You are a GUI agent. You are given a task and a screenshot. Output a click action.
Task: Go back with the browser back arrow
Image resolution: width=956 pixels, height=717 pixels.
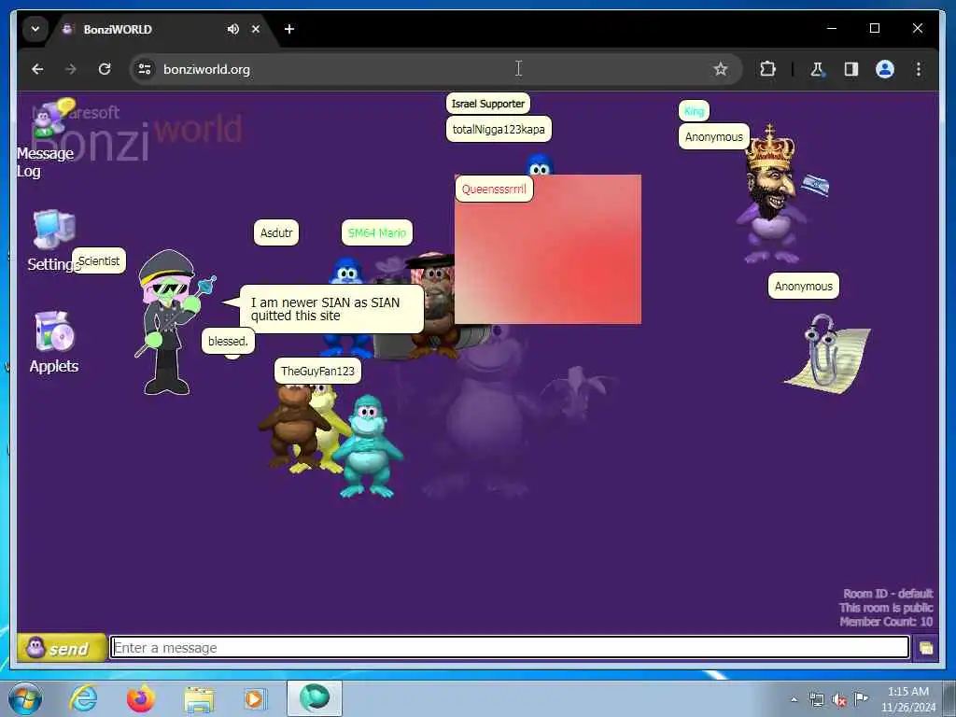[37, 69]
